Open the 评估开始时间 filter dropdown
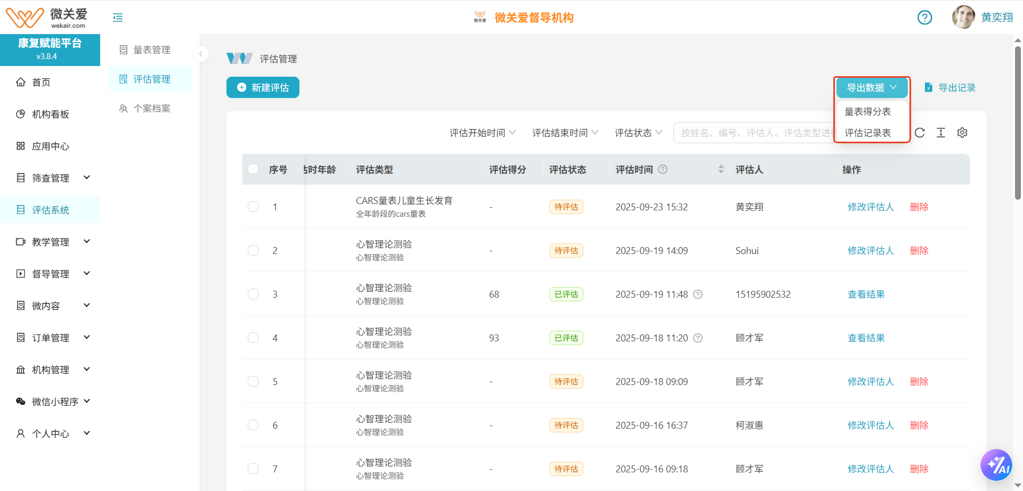This screenshot has width=1023, height=491. [x=482, y=133]
